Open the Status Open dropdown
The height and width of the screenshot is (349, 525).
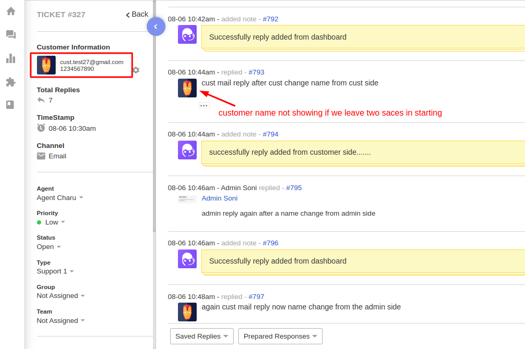[x=49, y=247]
